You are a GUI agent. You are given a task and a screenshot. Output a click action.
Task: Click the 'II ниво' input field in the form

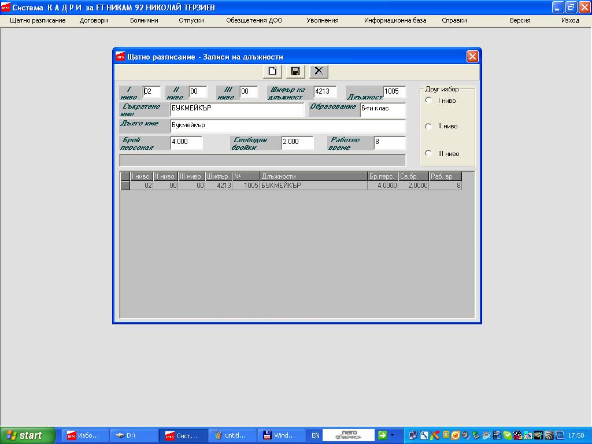(x=198, y=91)
